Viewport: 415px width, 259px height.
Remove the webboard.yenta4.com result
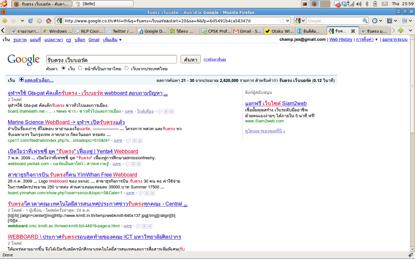138,164
